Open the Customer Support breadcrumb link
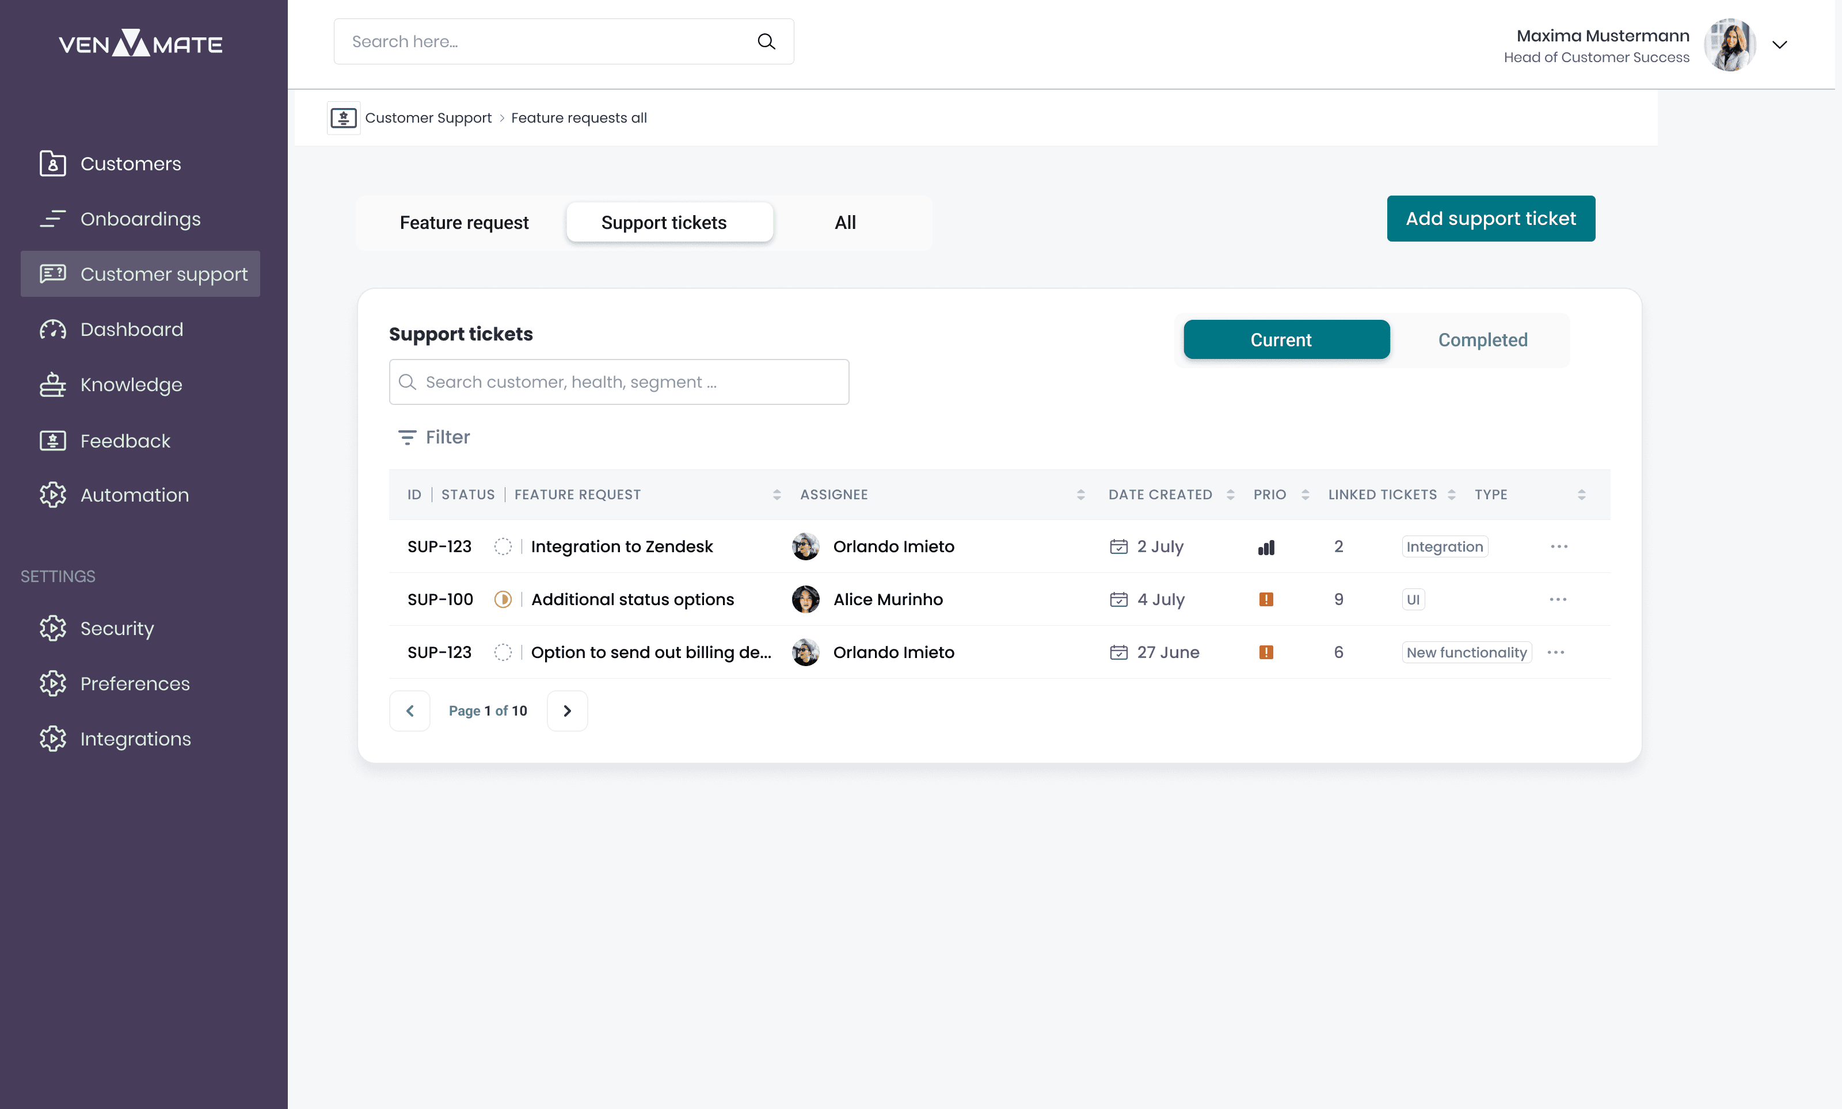This screenshot has width=1842, height=1109. coord(428,117)
